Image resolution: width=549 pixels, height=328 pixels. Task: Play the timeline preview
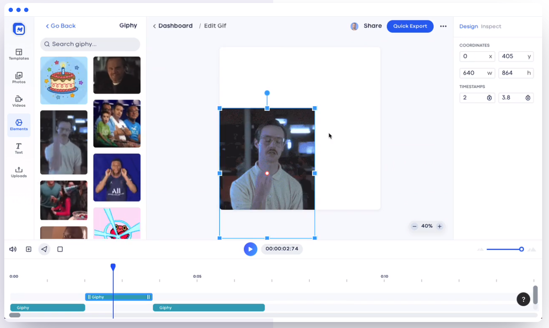(x=250, y=249)
